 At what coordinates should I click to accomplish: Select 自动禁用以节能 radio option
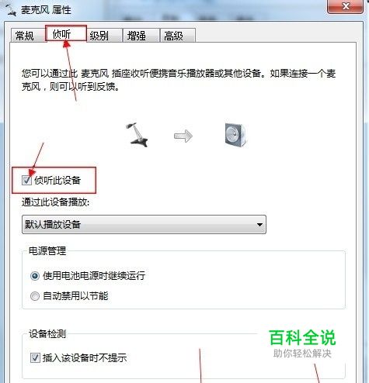coord(35,296)
